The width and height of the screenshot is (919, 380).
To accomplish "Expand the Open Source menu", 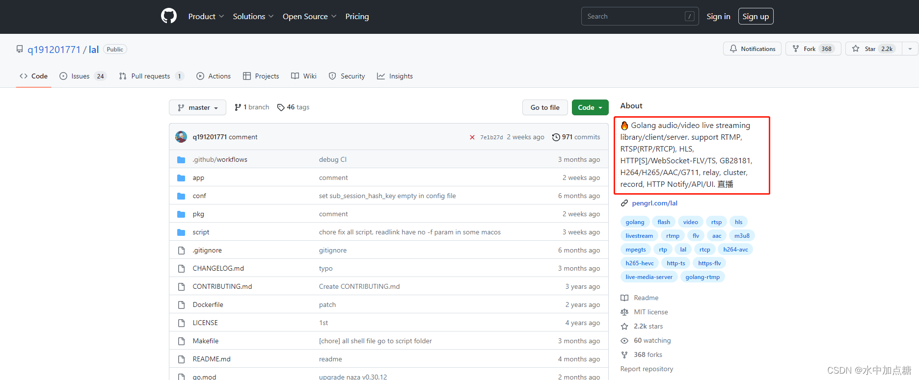I will [x=310, y=16].
